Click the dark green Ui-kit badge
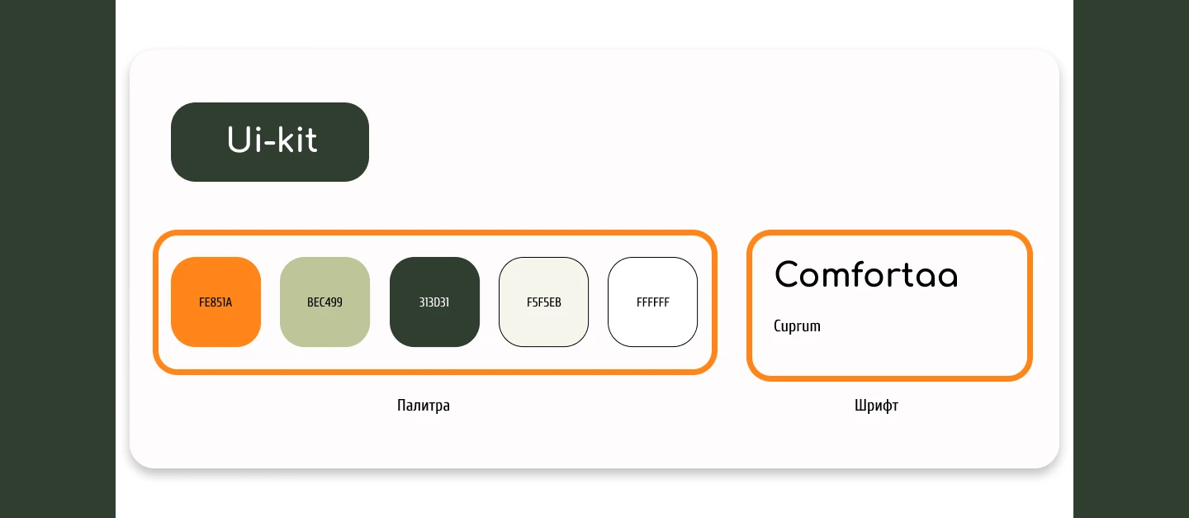The width and height of the screenshot is (1189, 518). [x=270, y=142]
